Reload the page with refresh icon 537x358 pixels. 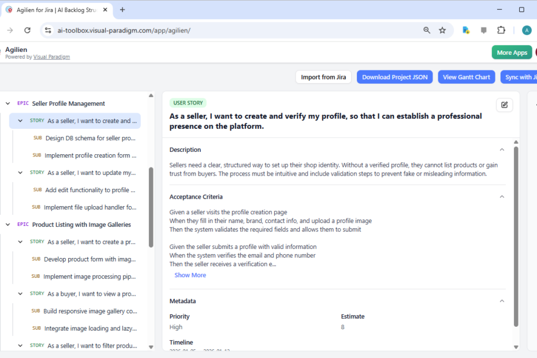pyautogui.click(x=27, y=31)
